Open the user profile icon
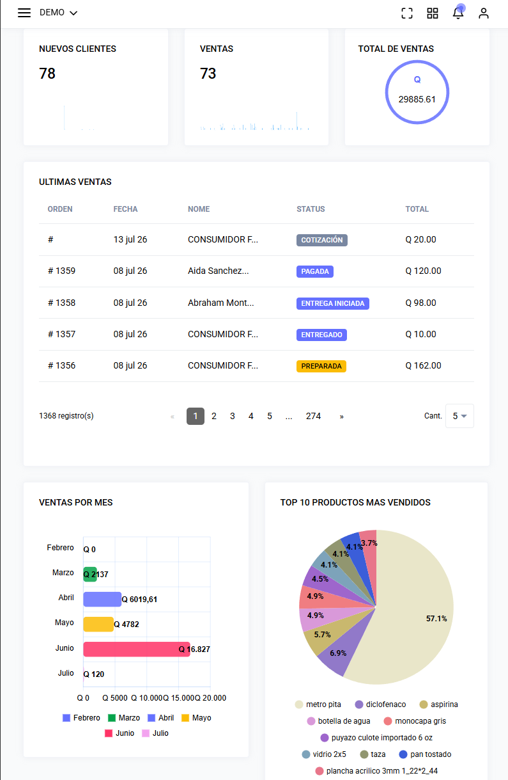508x780 pixels. (484, 13)
